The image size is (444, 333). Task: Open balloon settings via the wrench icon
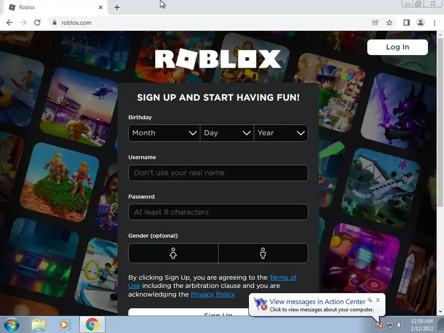click(x=370, y=300)
